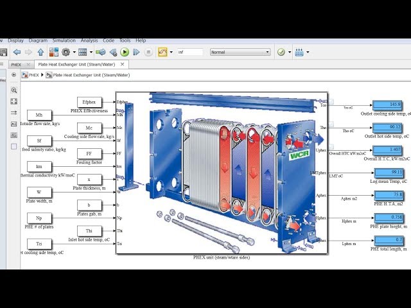This screenshot has height=308, width=411.
Task: Select the W plate width block
Action: [x=39, y=193]
